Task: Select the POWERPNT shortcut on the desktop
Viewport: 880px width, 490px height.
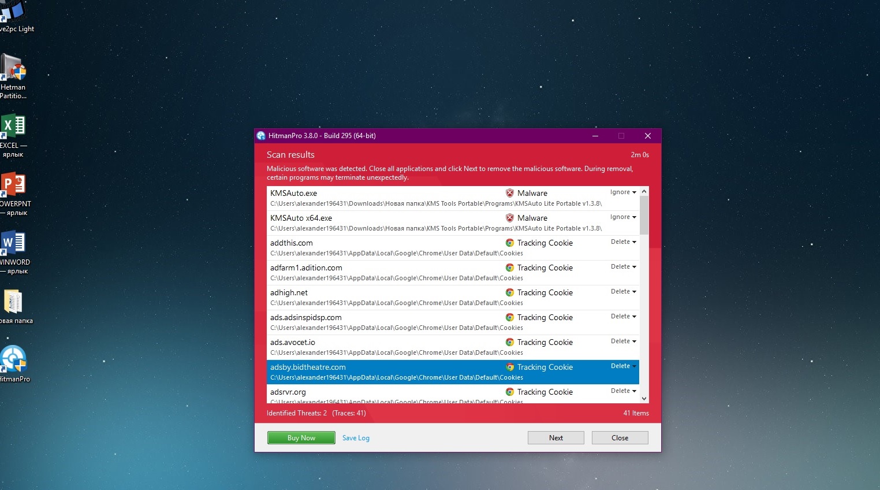Action: 15,195
